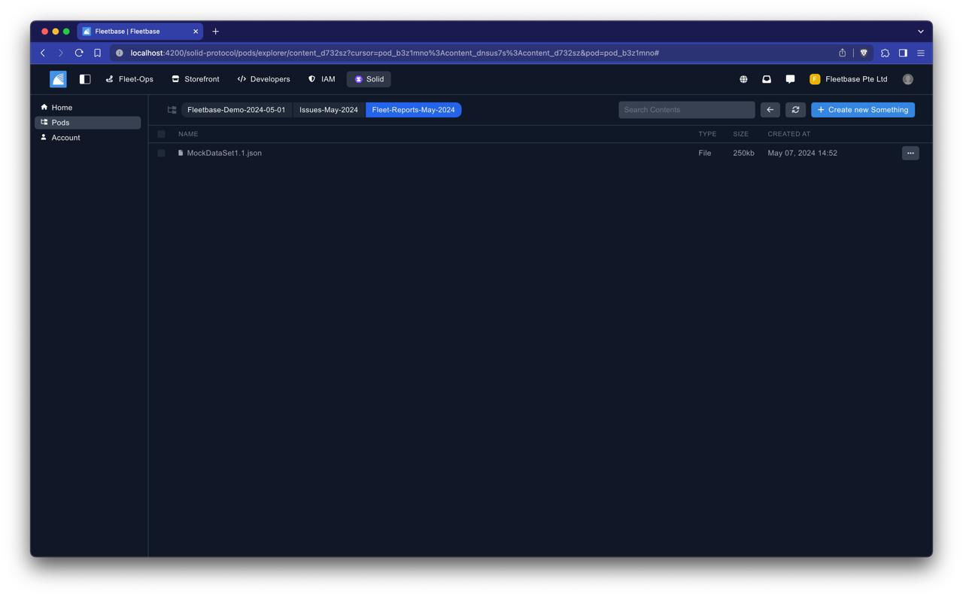963x597 pixels.
Task: Click the address bar URL
Action: (394, 53)
